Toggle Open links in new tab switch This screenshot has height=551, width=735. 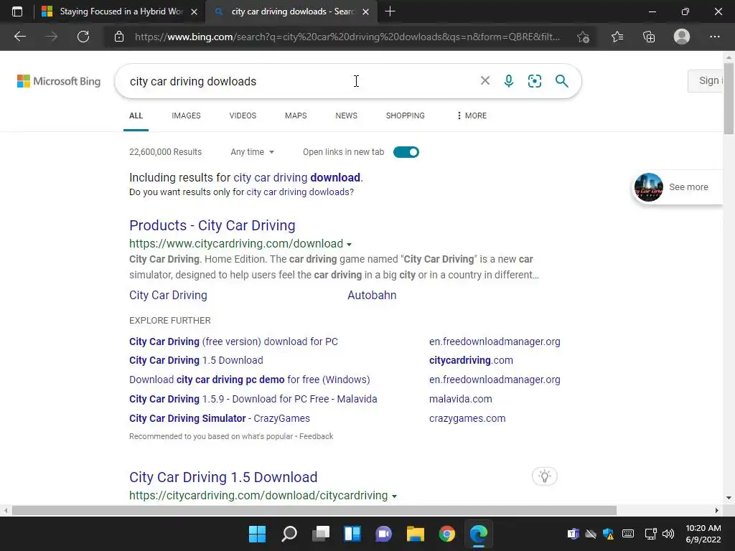pyautogui.click(x=406, y=152)
